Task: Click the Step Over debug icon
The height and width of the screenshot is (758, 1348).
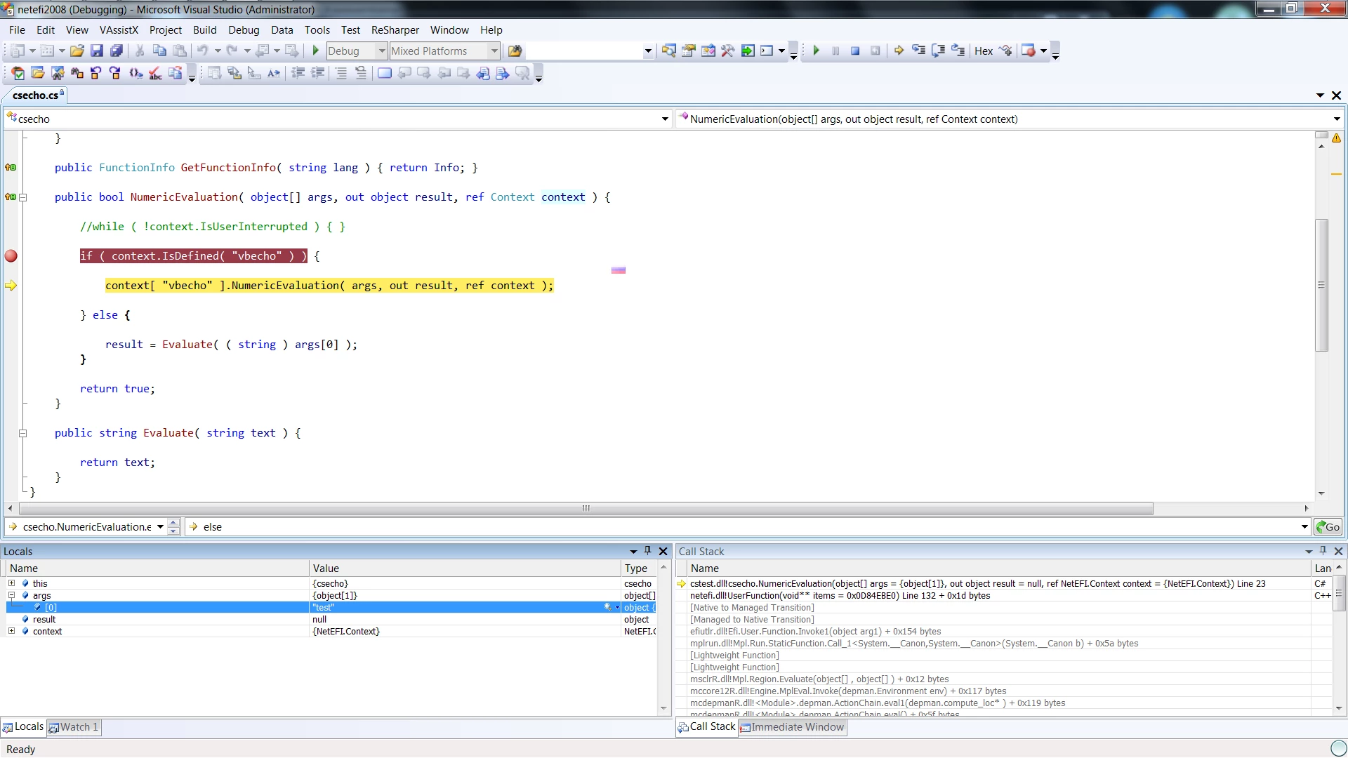Action: click(x=938, y=51)
